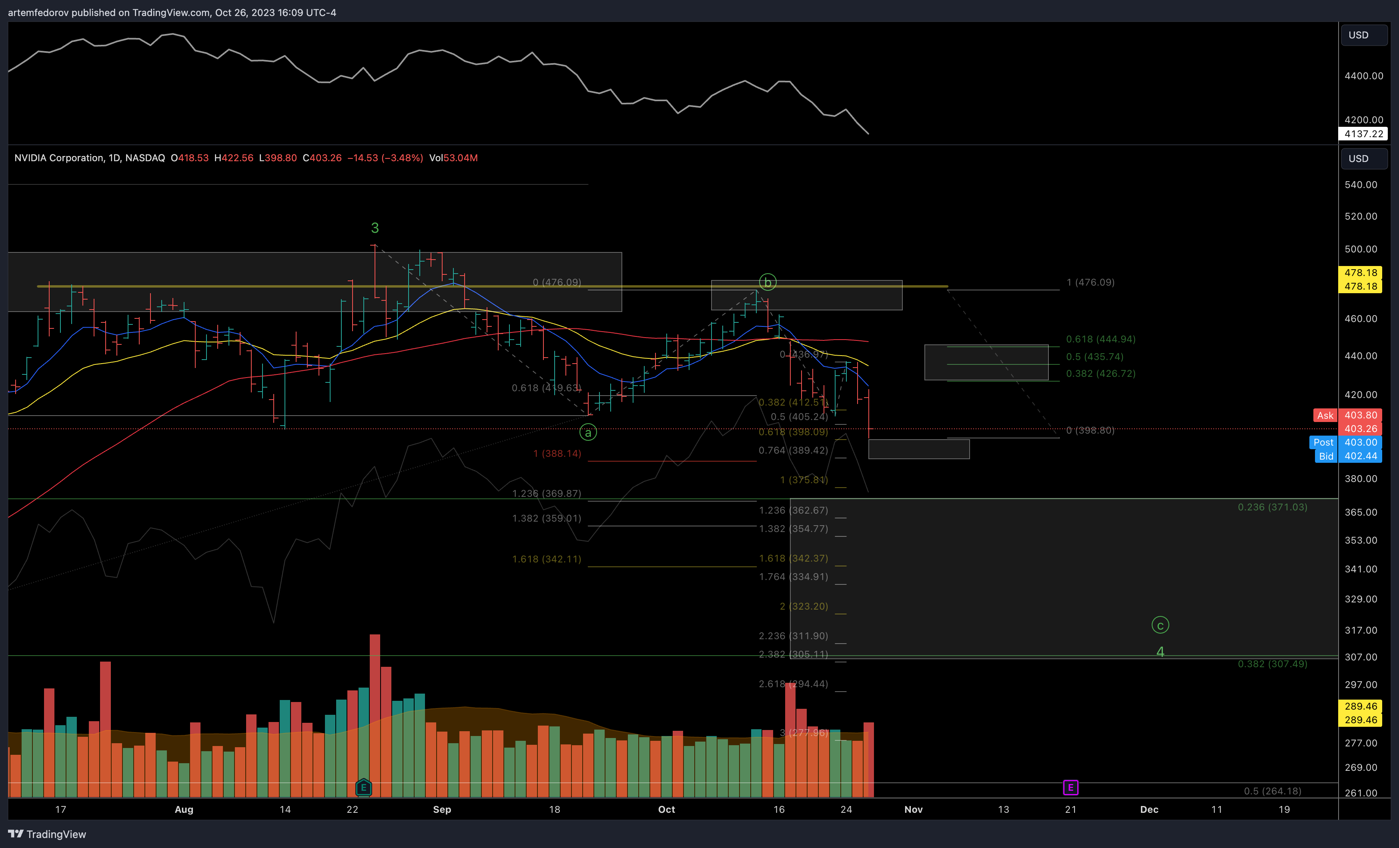Click the 0.236 (371.03) retracement label

(x=1273, y=507)
